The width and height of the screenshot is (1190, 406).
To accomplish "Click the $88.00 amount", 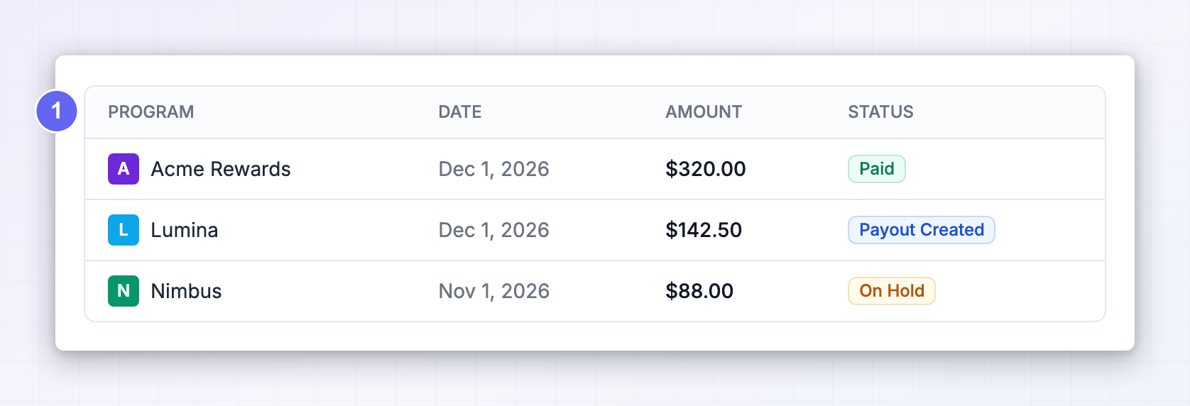I will pos(699,291).
